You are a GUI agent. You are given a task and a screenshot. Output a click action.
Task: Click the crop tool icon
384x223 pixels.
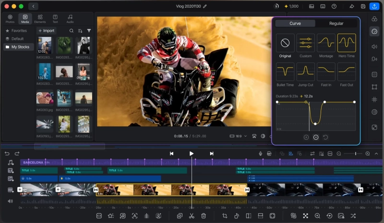tap(225, 216)
